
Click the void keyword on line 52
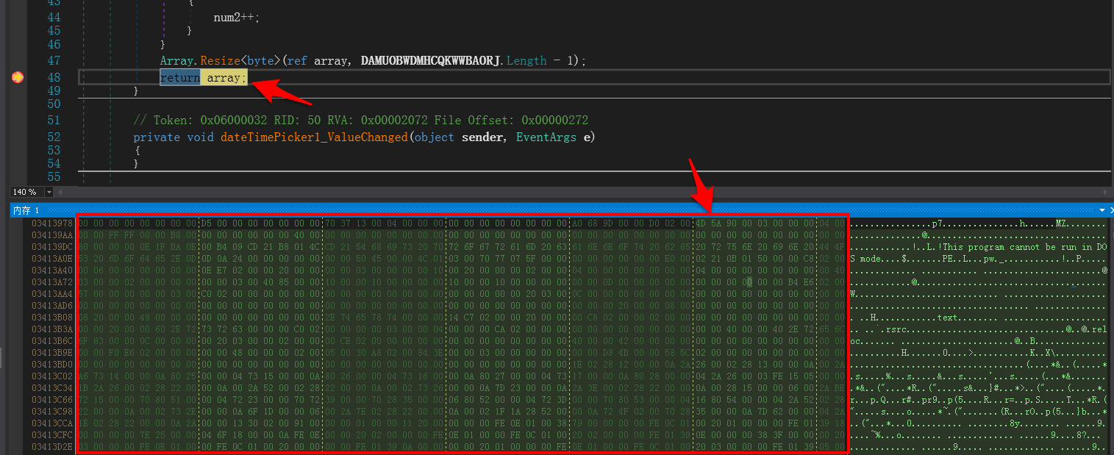(200, 137)
